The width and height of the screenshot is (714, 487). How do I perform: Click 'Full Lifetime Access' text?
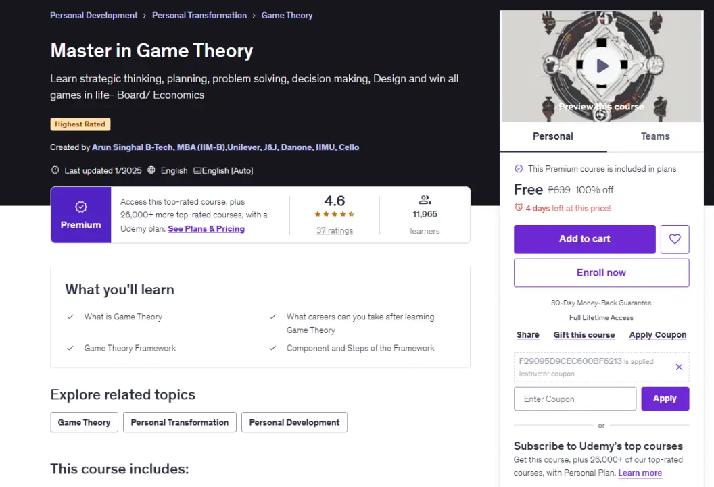[601, 318]
